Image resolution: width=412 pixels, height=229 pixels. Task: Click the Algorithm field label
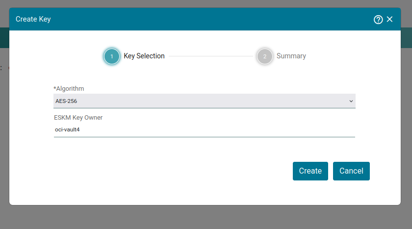coord(69,88)
